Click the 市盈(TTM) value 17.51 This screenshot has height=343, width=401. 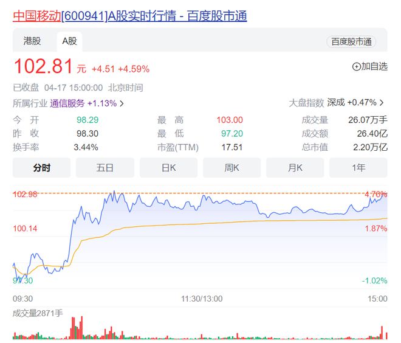[232, 147]
